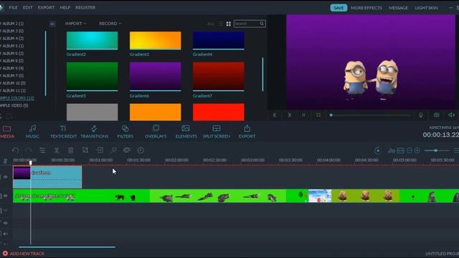459x258 pixels.
Task: Open the EXPORT menu in menu bar
Action: [46, 8]
